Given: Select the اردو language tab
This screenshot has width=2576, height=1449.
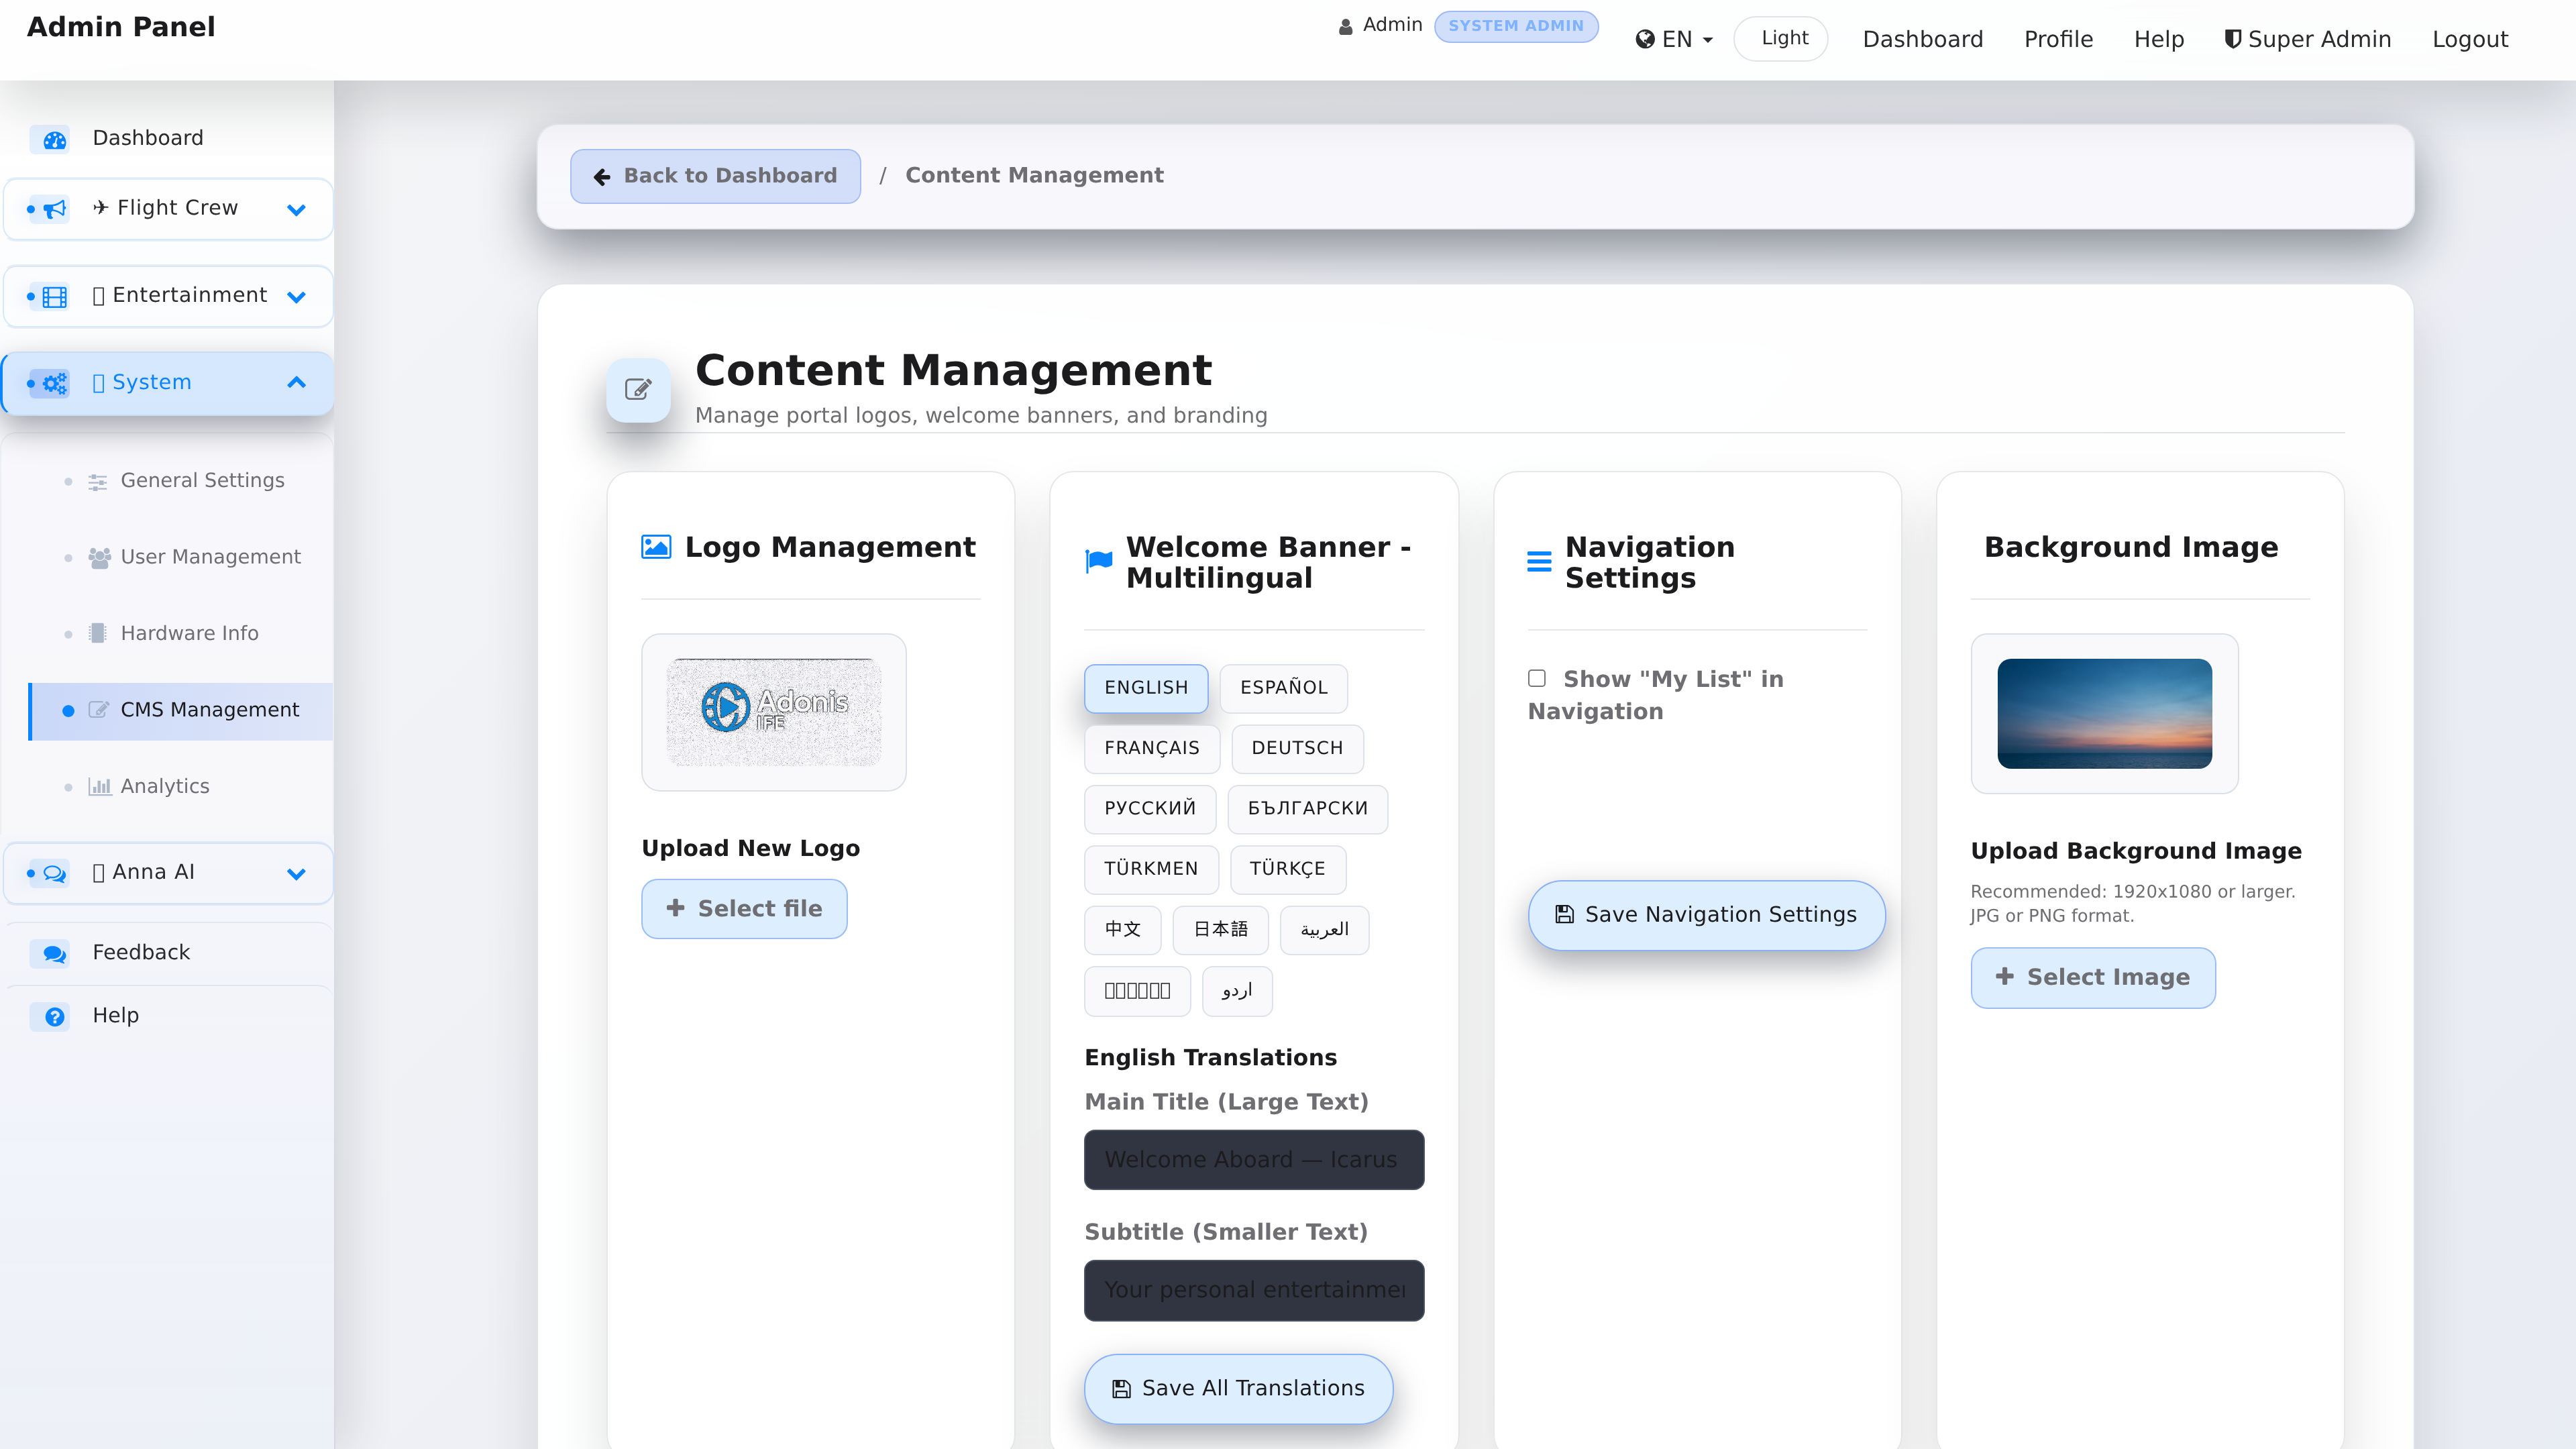Looking at the screenshot, I should tap(1237, 991).
